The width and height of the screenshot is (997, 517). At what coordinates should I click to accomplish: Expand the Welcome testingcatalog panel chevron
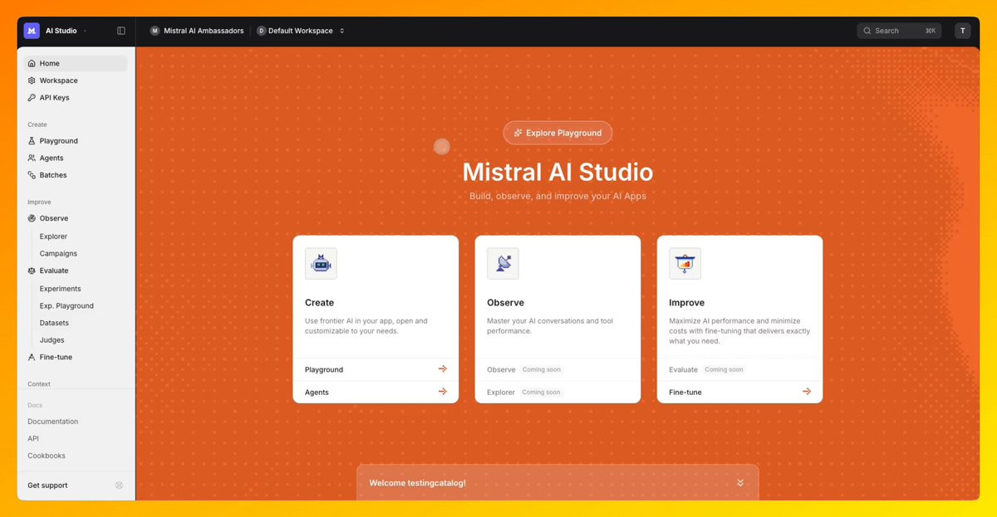point(740,483)
